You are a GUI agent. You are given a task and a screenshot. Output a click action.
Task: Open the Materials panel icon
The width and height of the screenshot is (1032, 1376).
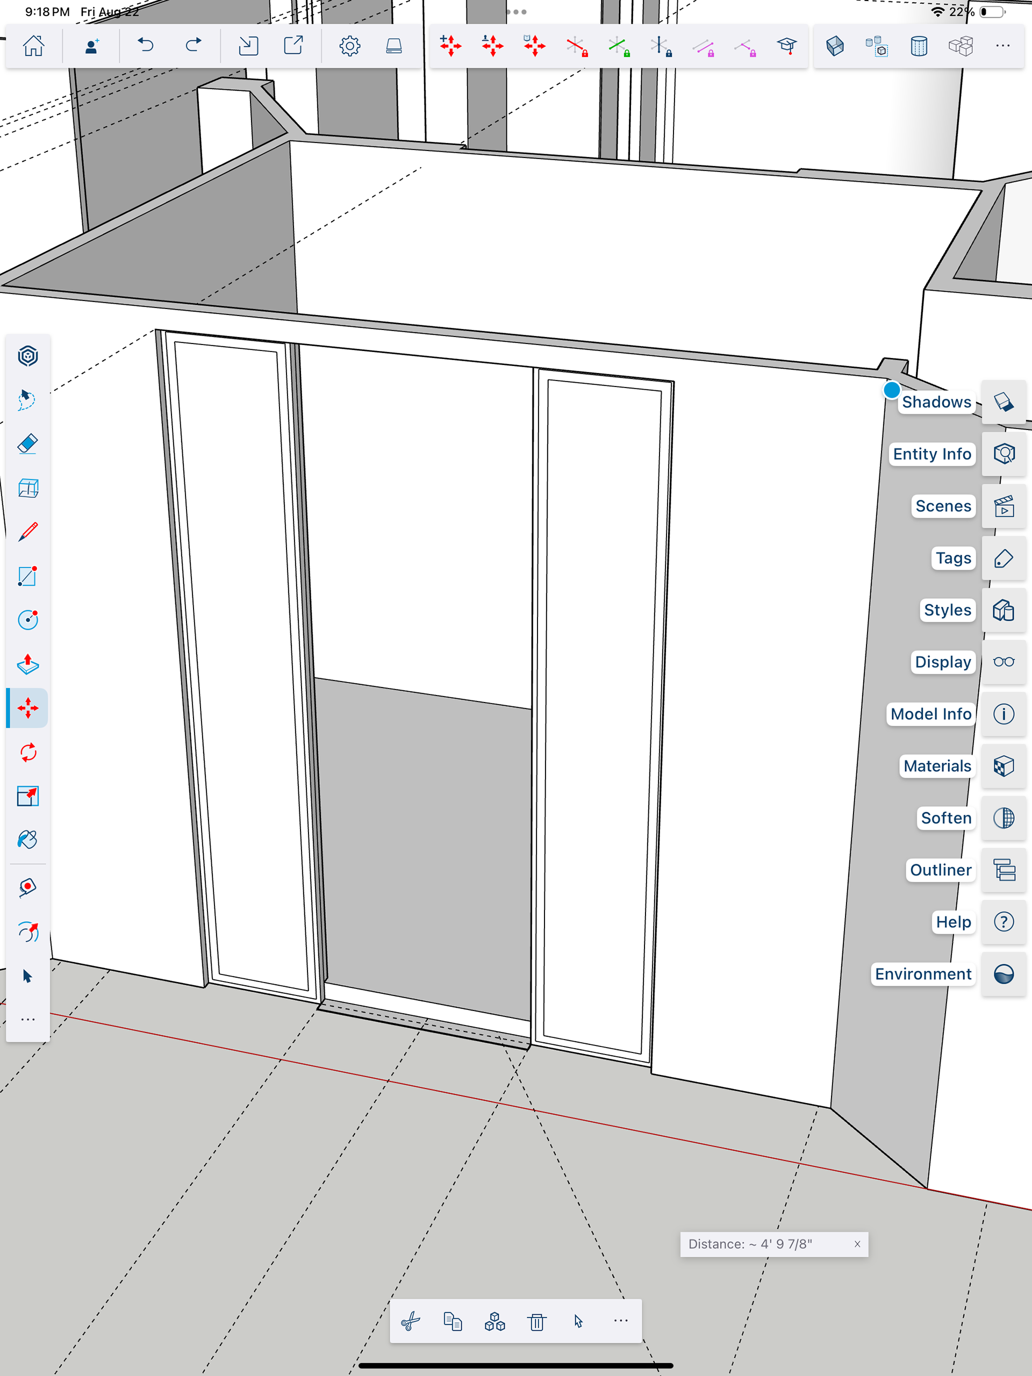coord(1004,766)
